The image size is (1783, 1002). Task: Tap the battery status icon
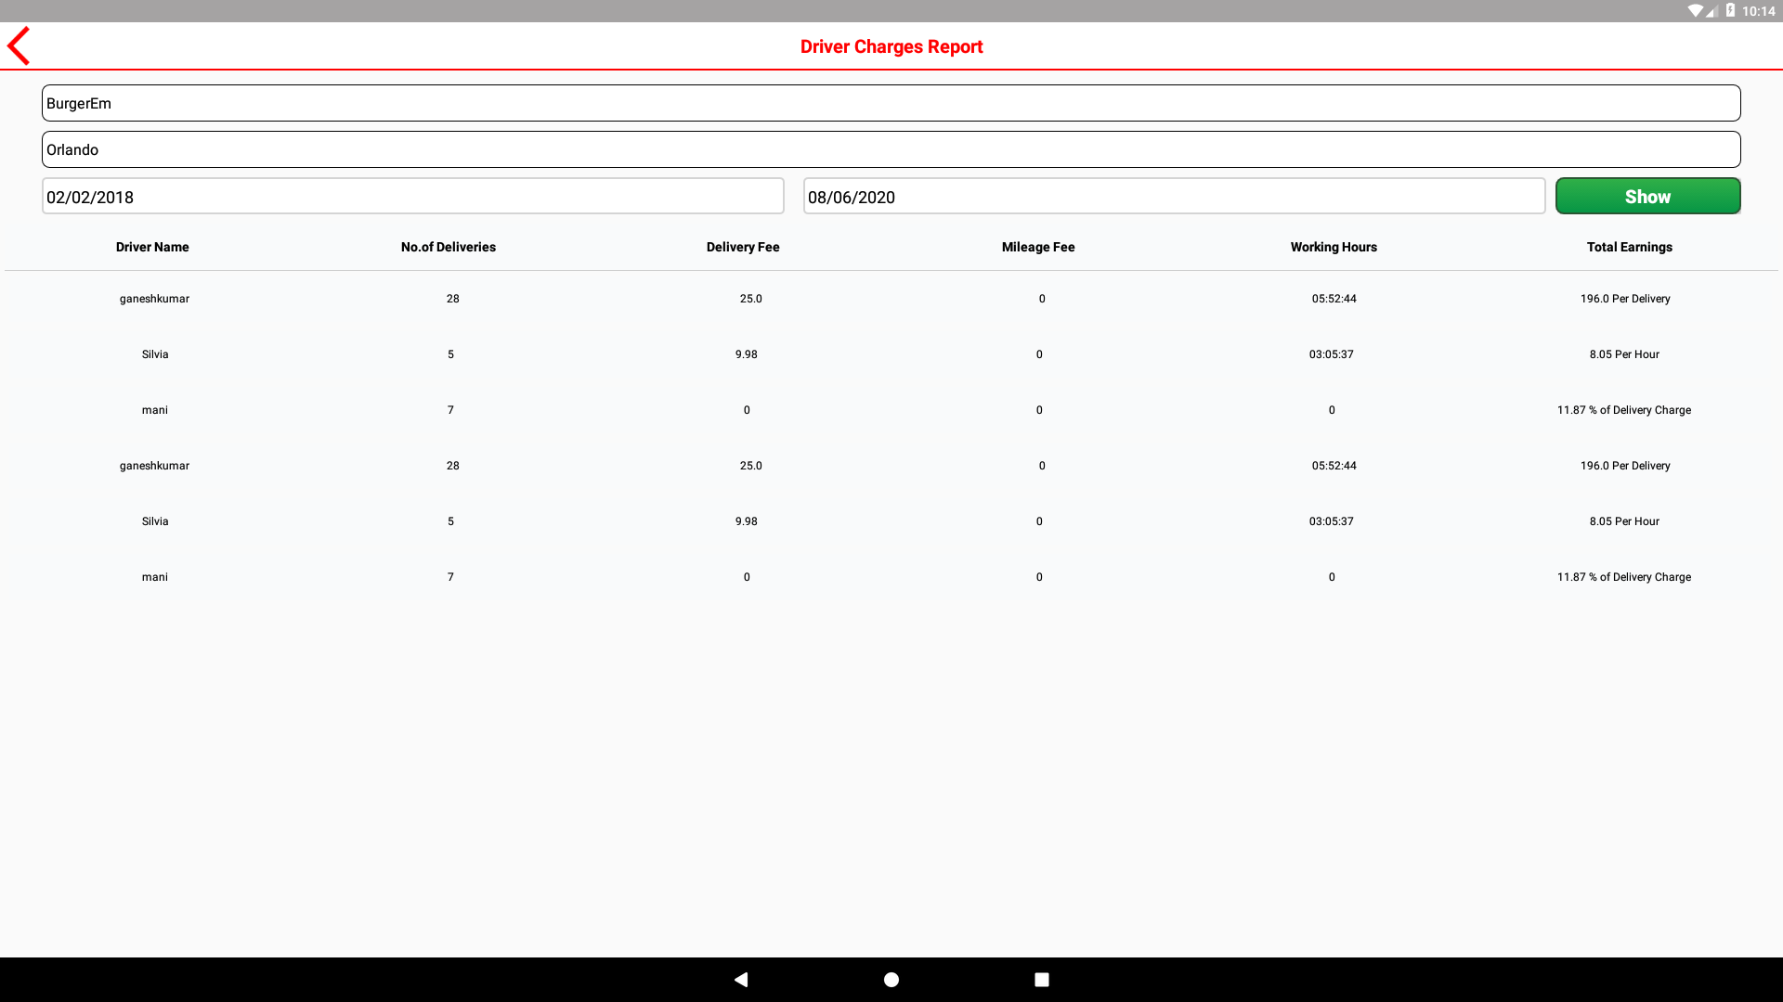click(x=1730, y=11)
